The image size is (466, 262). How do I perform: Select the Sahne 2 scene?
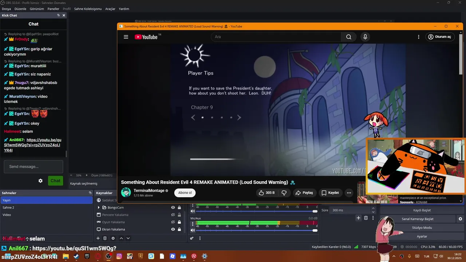[47, 207]
